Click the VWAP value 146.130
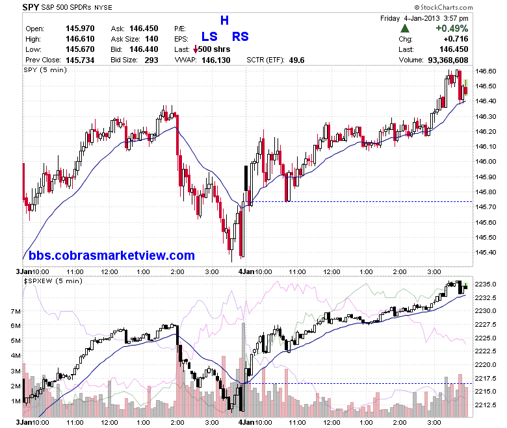507x428 pixels. 216,60
